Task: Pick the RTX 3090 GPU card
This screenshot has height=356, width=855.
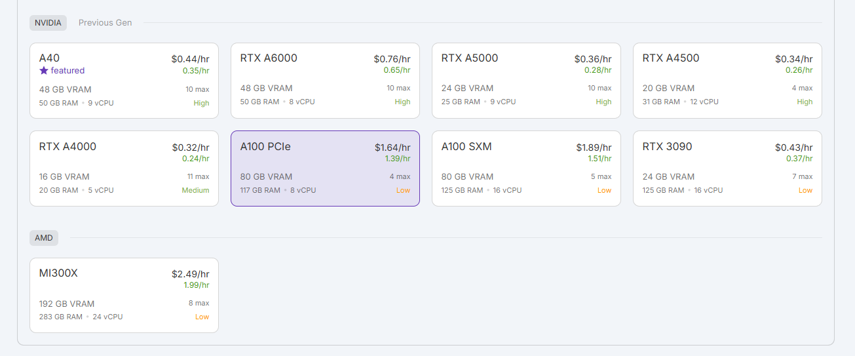Action: [x=727, y=168]
